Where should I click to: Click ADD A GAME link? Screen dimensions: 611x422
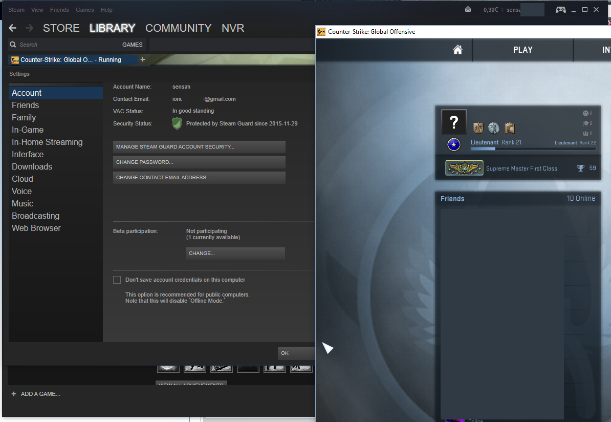click(40, 394)
